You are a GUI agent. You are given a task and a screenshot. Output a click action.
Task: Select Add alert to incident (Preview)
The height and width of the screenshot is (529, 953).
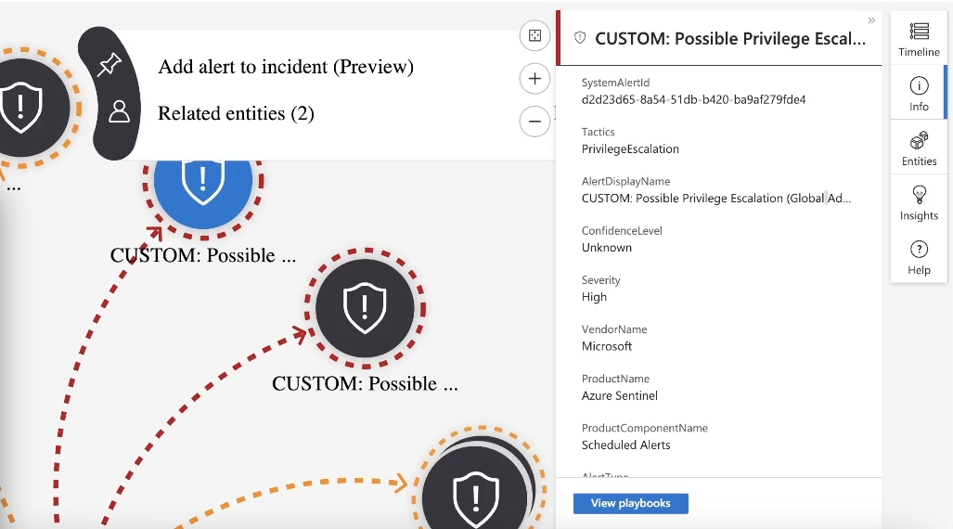[x=286, y=66]
